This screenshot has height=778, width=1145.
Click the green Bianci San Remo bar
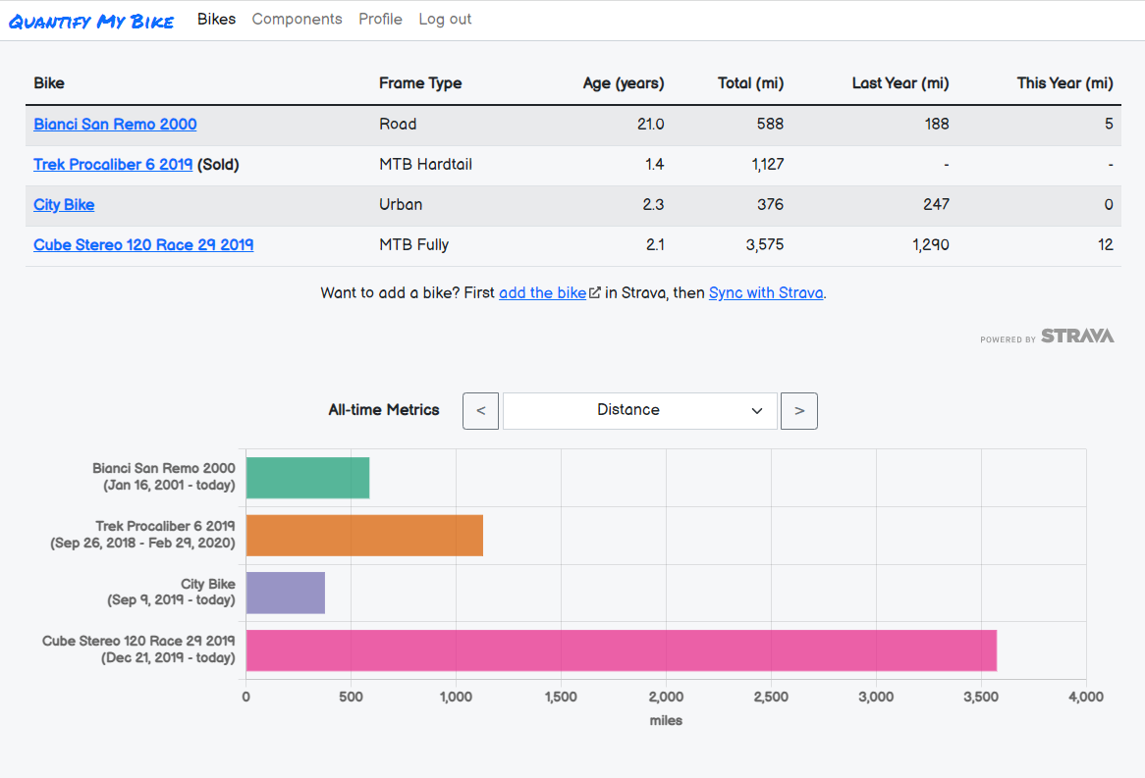(x=307, y=478)
